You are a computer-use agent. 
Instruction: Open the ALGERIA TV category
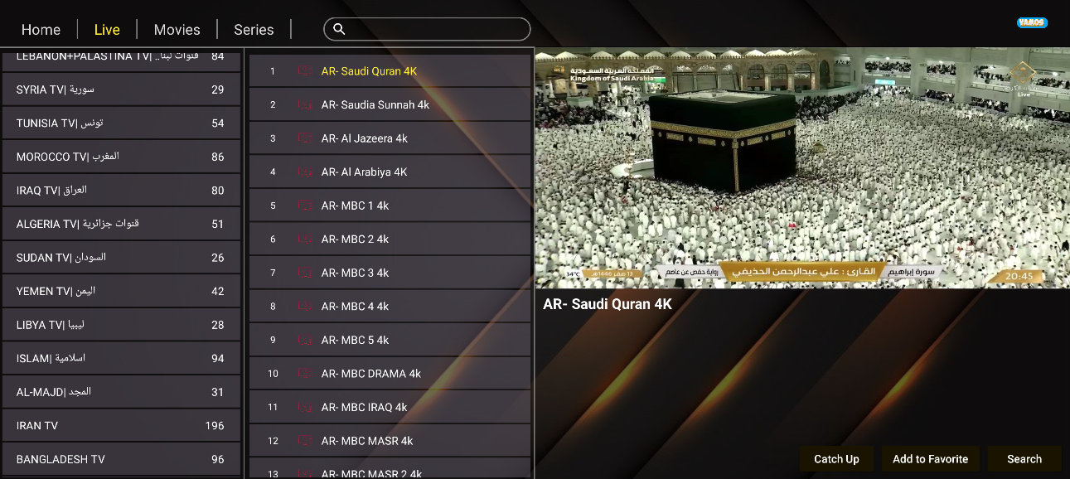(x=120, y=224)
